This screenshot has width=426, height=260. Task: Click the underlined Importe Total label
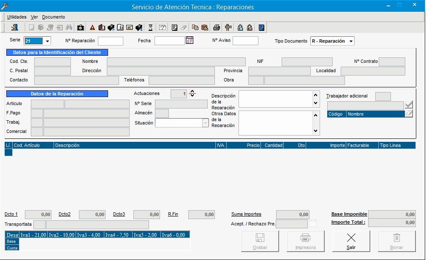coord(348,222)
